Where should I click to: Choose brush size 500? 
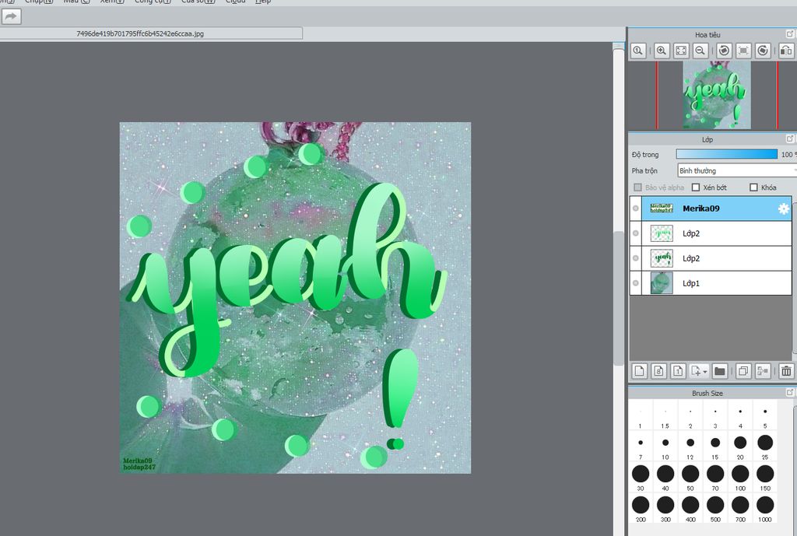click(x=715, y=509)
